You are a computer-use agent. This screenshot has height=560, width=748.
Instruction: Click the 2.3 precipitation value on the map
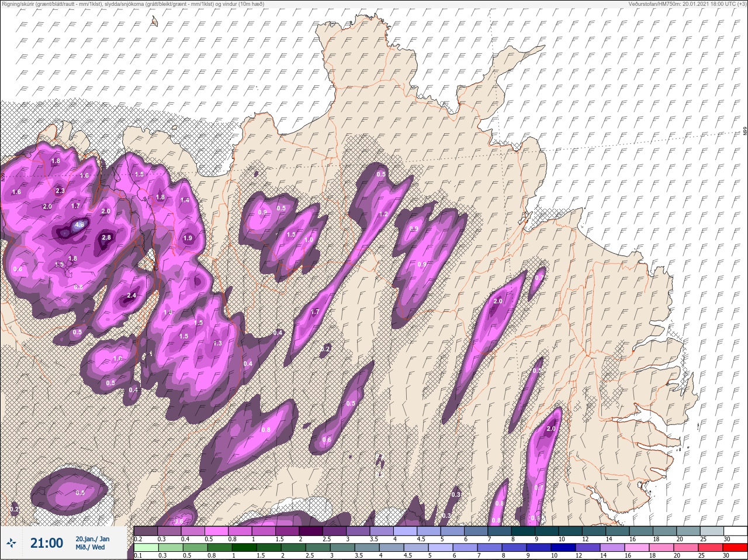click(60, 191)
